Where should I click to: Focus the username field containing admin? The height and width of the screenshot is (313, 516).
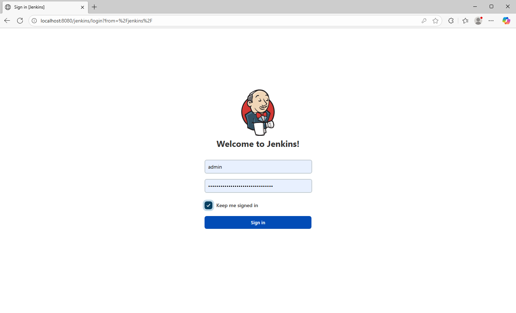pyautogui.click(x=258, y=167)
